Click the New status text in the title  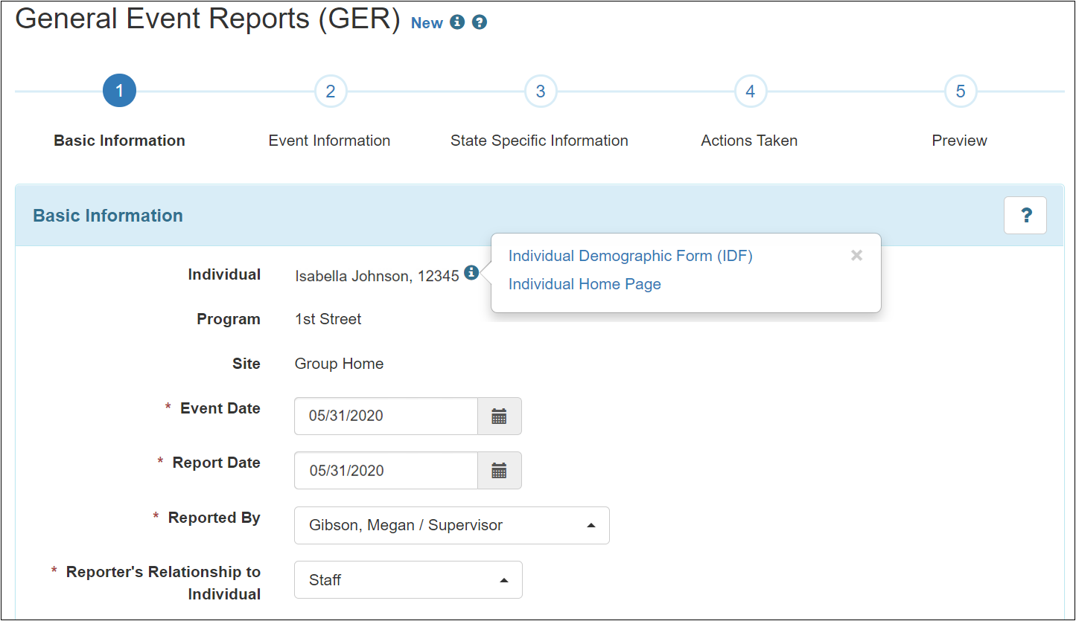tap(427, 23)
